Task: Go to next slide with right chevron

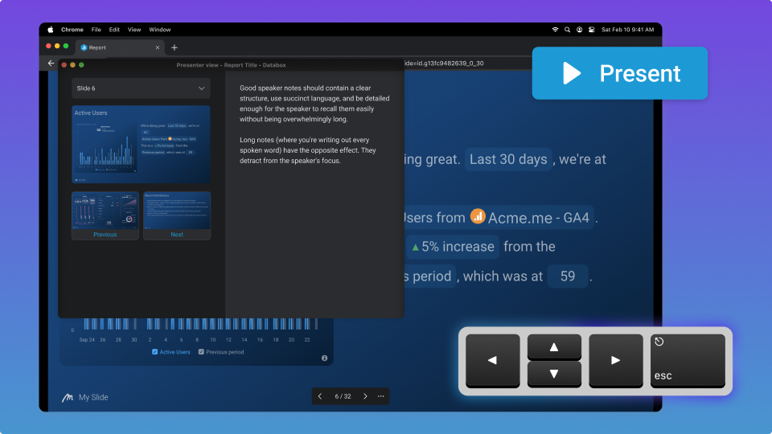Action: [x=365, y=396]
